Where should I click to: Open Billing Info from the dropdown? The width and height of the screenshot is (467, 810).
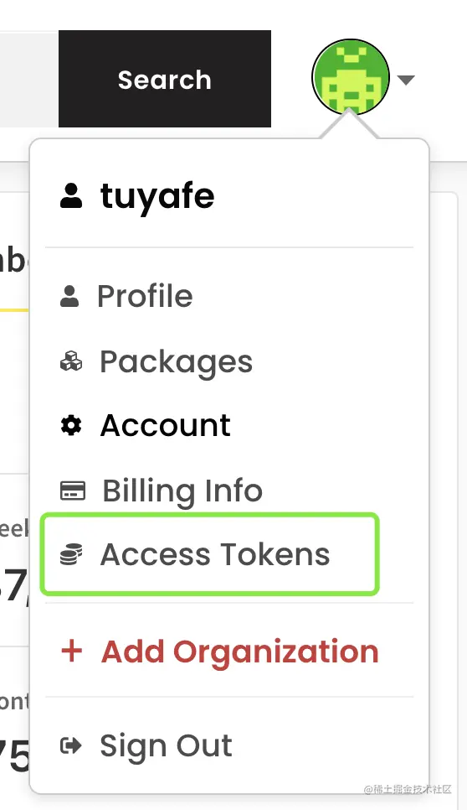point(182,491)
